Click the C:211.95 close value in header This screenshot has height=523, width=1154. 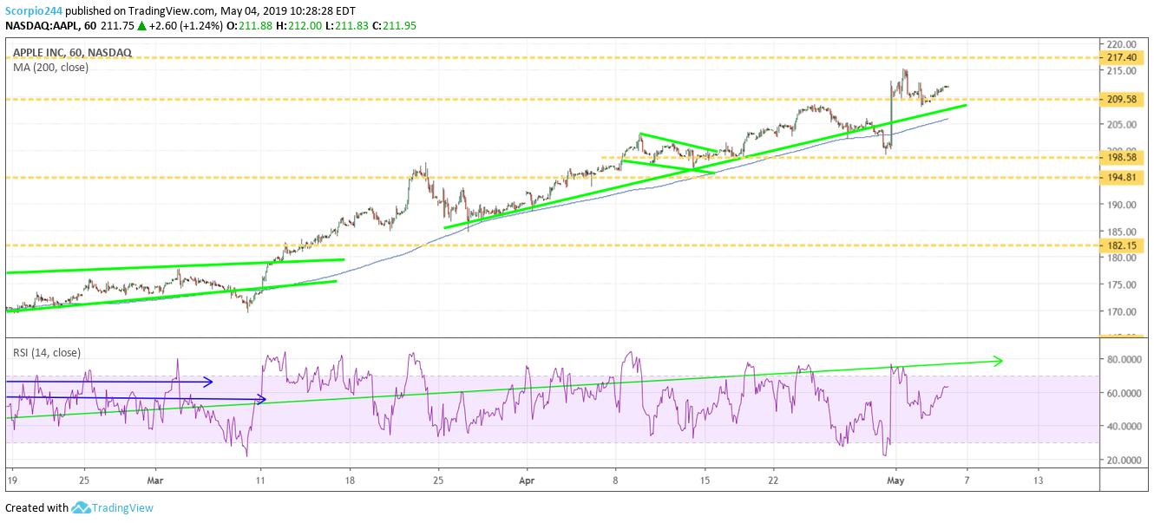(393, 26)
